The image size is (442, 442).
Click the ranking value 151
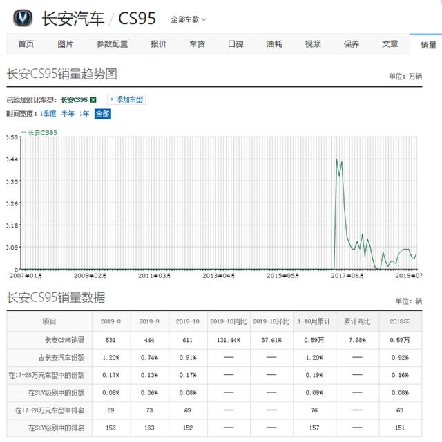click(400, 428)
